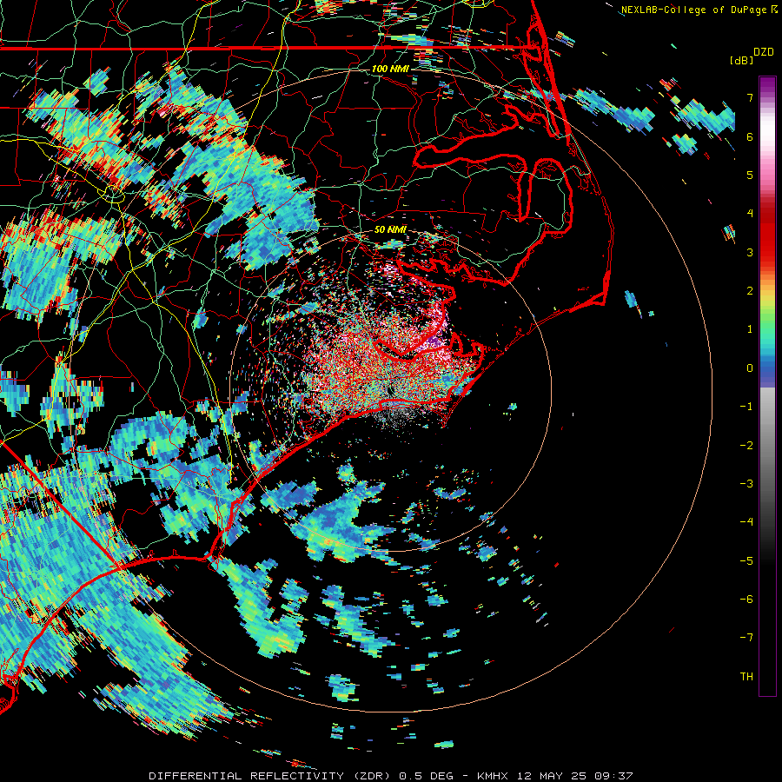Click the 5 value on the color scale
The width and height of the screenshot is (782, 782).
[x=750, y=175]
